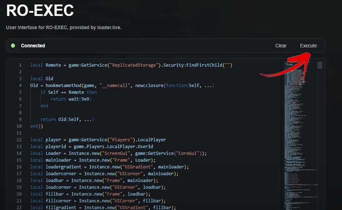Screen dimensions: 342x210
Task: Click the 'return wait(9e9)' statement
Action: [71, 99]
